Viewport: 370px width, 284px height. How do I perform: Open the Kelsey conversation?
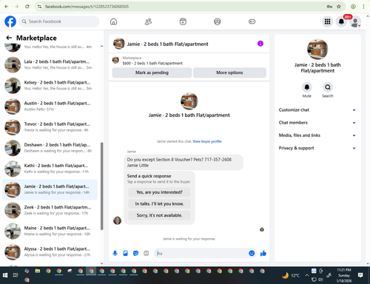point(50,85)
